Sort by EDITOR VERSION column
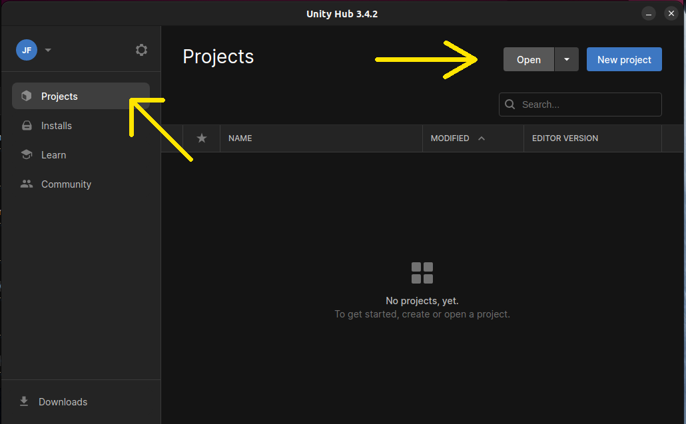Viewport: 686px width, 424px height. point(565,138)
